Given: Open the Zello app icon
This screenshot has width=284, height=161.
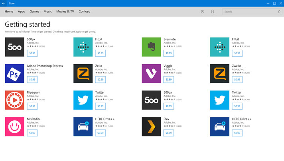Looking at the screenshot, I should 83,74.
